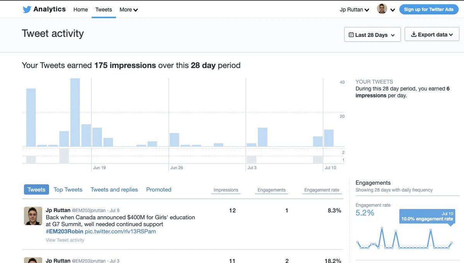Open the Jp Ruttan account dropdown
The image size is (464, 263).
pos(354,10)
